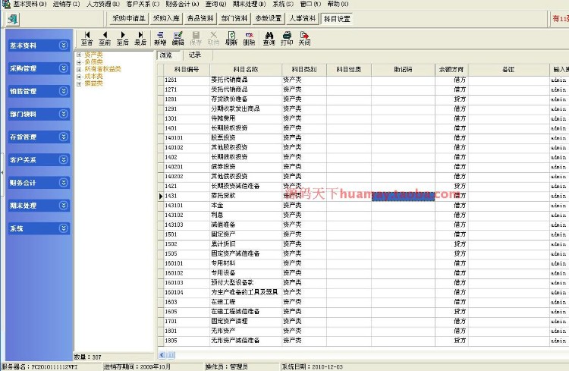Viewport: 569px width, 371px height.
Task: Go to next record (至后)
Action: pos(123,39)
